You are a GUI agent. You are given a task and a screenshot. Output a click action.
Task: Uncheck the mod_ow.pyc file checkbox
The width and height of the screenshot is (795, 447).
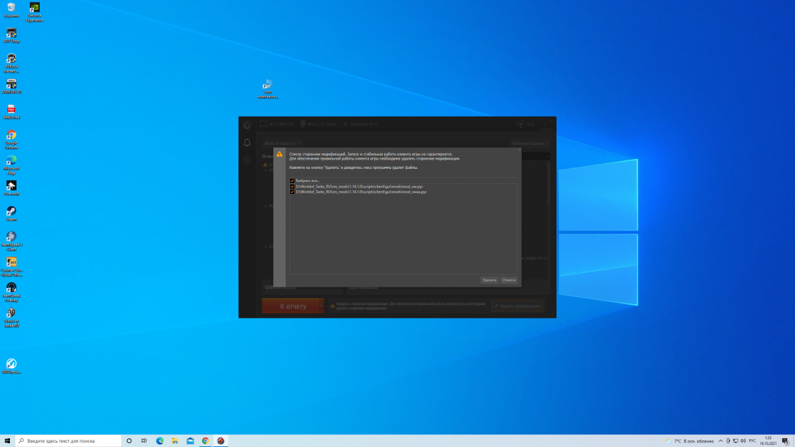pos(292,187)
